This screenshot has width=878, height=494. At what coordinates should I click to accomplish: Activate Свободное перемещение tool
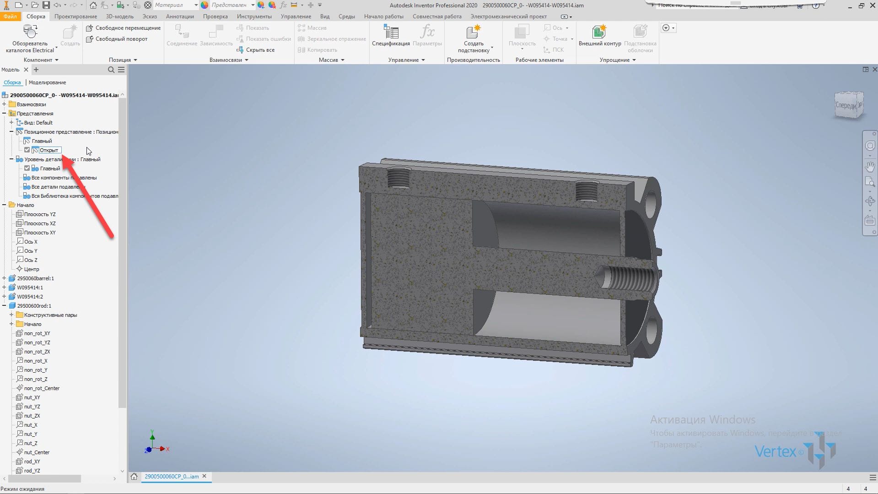(124, 28)
